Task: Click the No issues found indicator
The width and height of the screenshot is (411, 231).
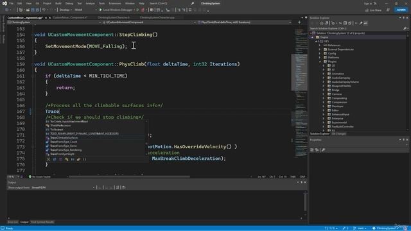Action: click(x=40, y=177)
